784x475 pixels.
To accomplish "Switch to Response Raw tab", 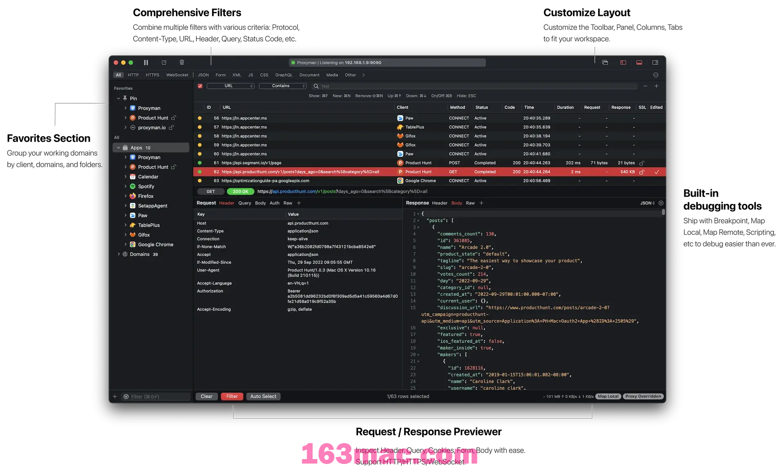I will [470, 203].
